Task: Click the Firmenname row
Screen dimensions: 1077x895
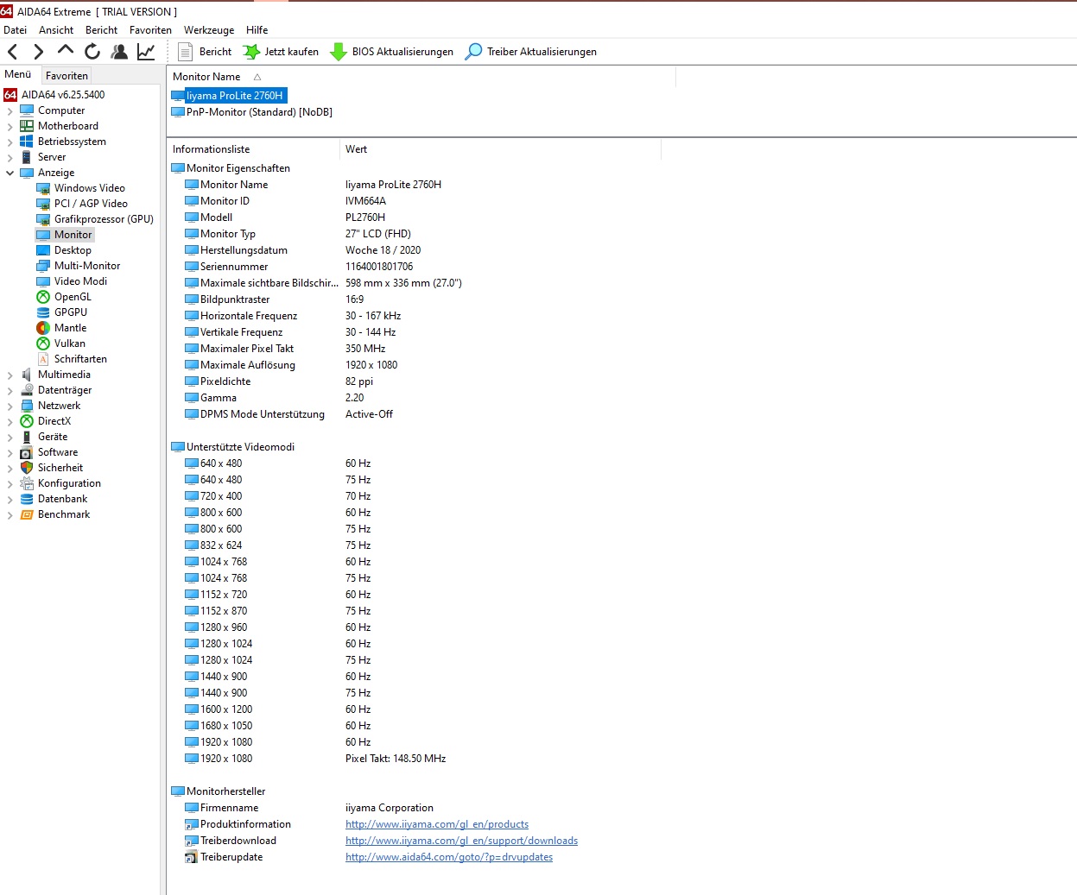Action: 309,808
